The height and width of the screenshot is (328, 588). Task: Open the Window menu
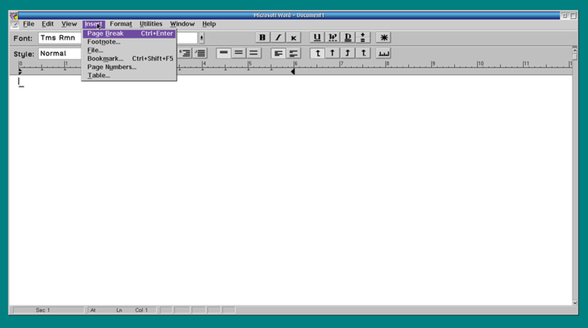coord(182,24)
